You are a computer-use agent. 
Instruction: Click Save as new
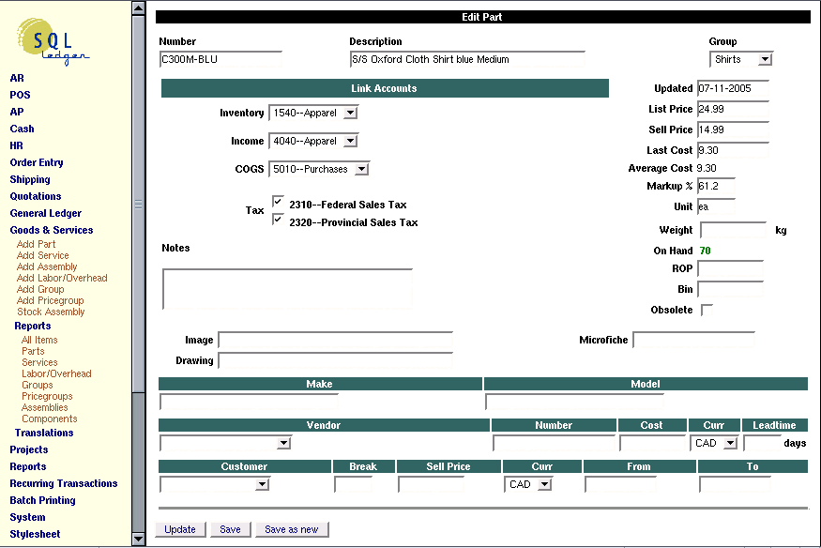coord(292,528)
